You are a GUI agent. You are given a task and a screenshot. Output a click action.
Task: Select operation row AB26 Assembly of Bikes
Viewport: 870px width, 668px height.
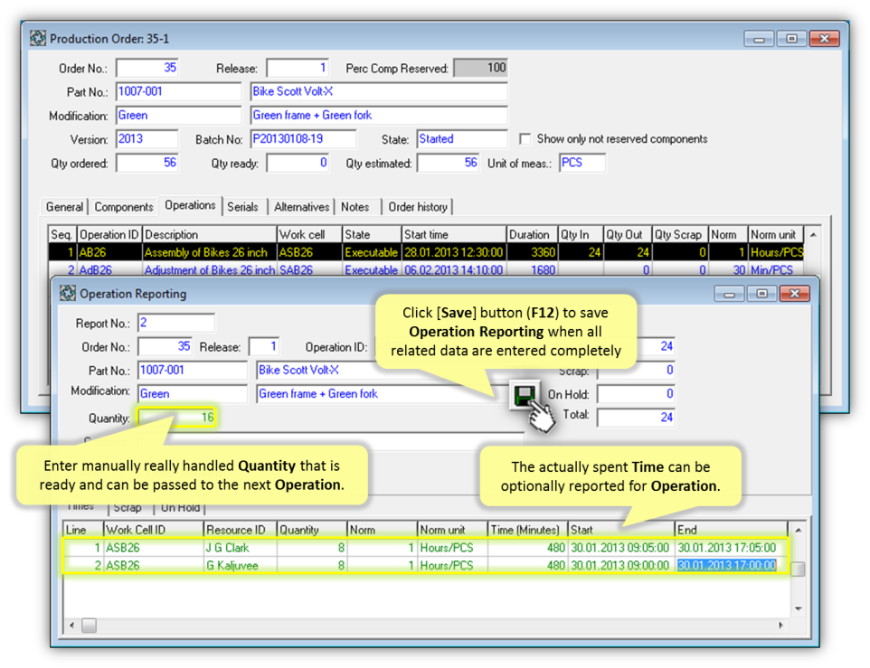tap(426, 253)
